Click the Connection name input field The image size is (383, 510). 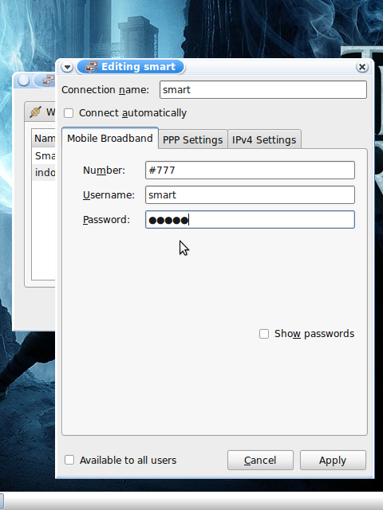(263, 90)
